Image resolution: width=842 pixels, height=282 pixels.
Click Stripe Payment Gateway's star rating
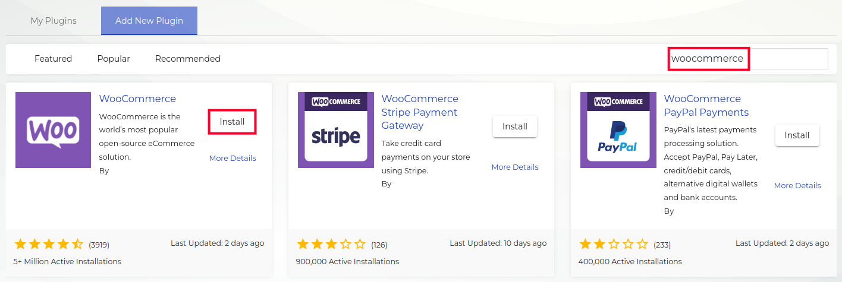click(x=331, y=244)
